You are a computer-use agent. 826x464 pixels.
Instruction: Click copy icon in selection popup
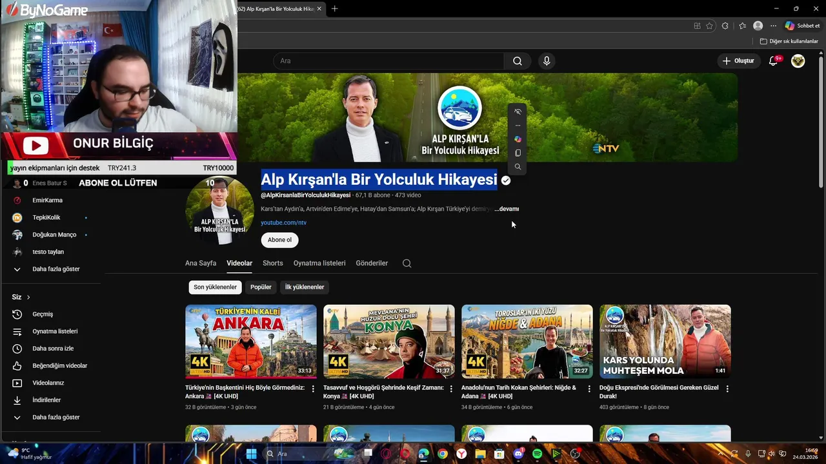click(518, 153)
